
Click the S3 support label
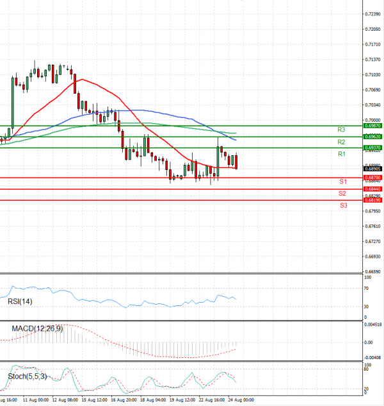tap(344, 205)
